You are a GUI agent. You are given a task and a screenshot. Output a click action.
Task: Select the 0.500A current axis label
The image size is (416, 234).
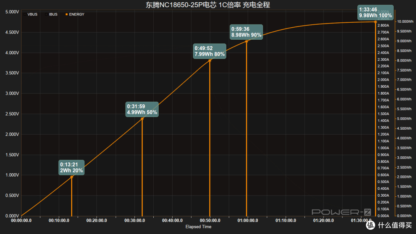point(383,182)
